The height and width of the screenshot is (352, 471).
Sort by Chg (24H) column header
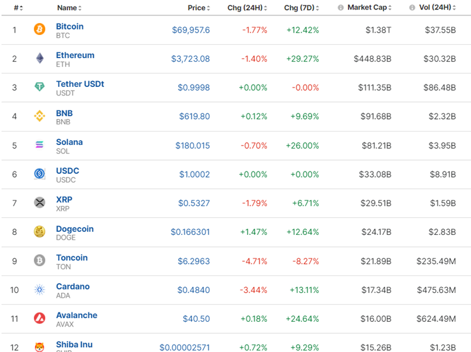pos(247,8)
